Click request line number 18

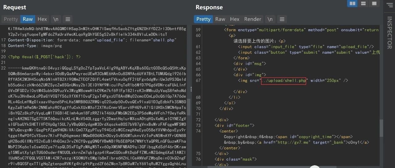[3, 46]
